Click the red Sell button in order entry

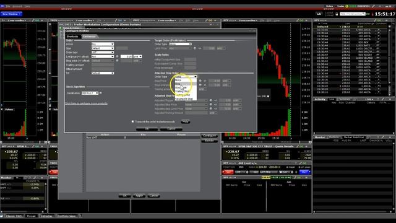click(228, 172)
